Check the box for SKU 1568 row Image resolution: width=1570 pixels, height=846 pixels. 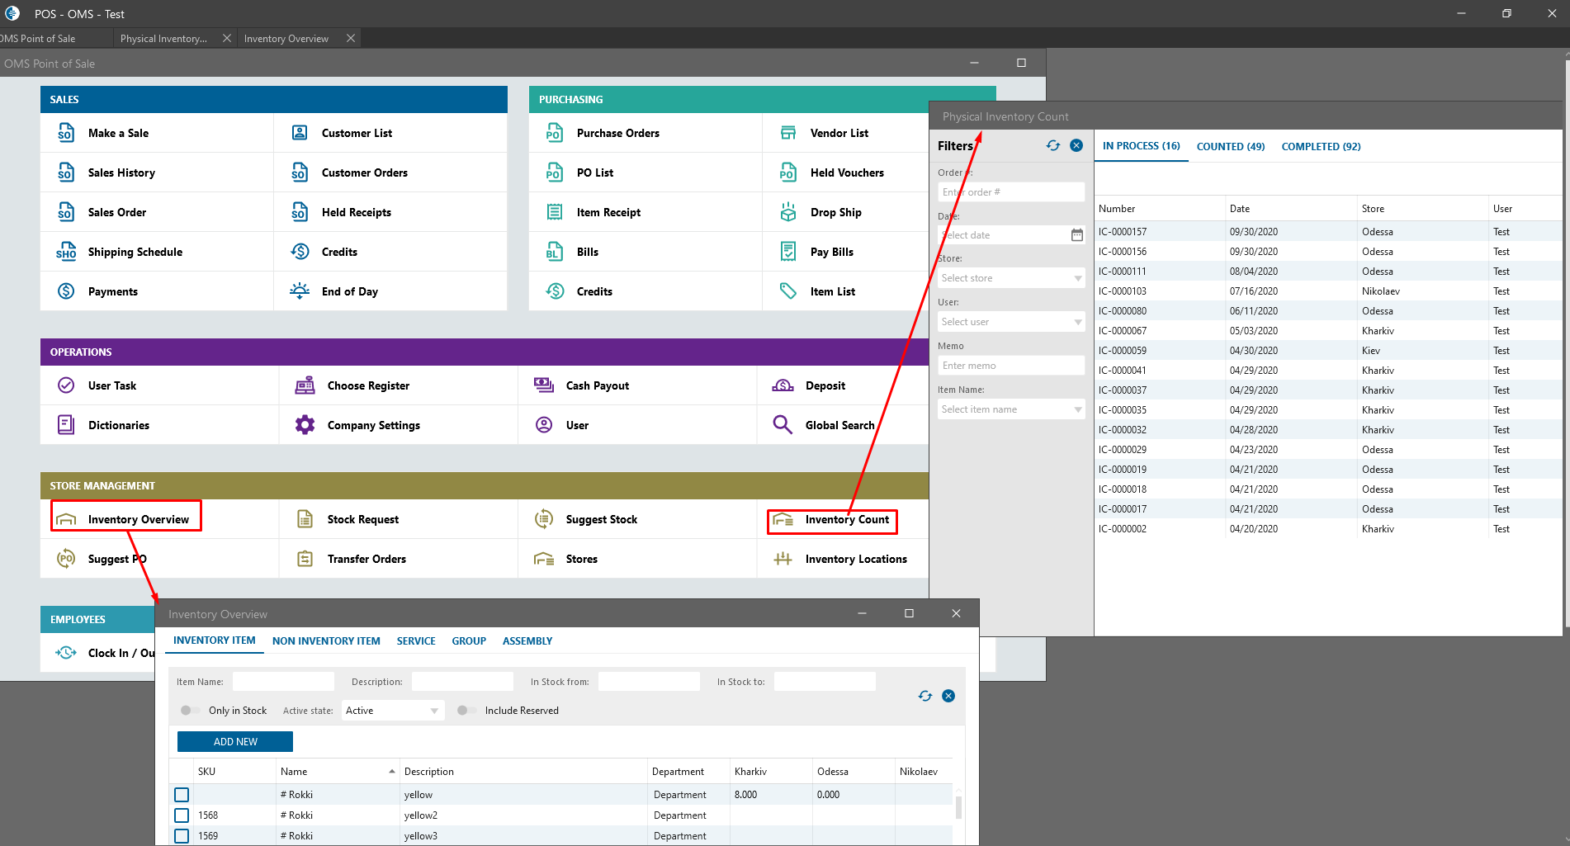[x=182, y=815]
